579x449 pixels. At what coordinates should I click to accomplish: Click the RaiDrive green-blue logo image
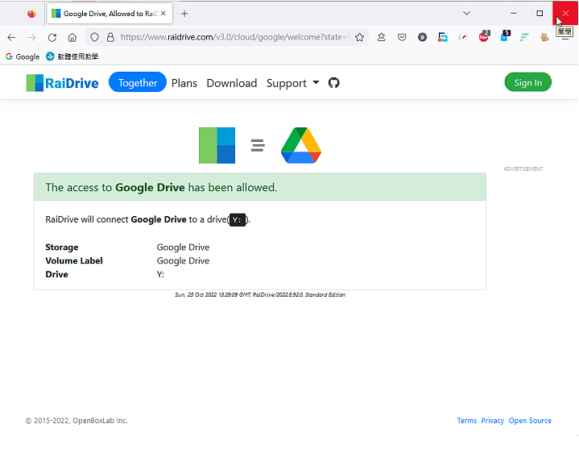(217, 145)
